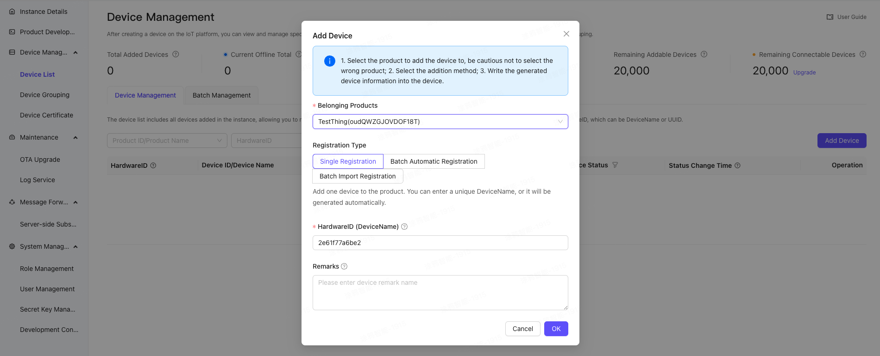Open Product Development in sidebar
Screen dimensions: 880x356
(x=47, y=32)
